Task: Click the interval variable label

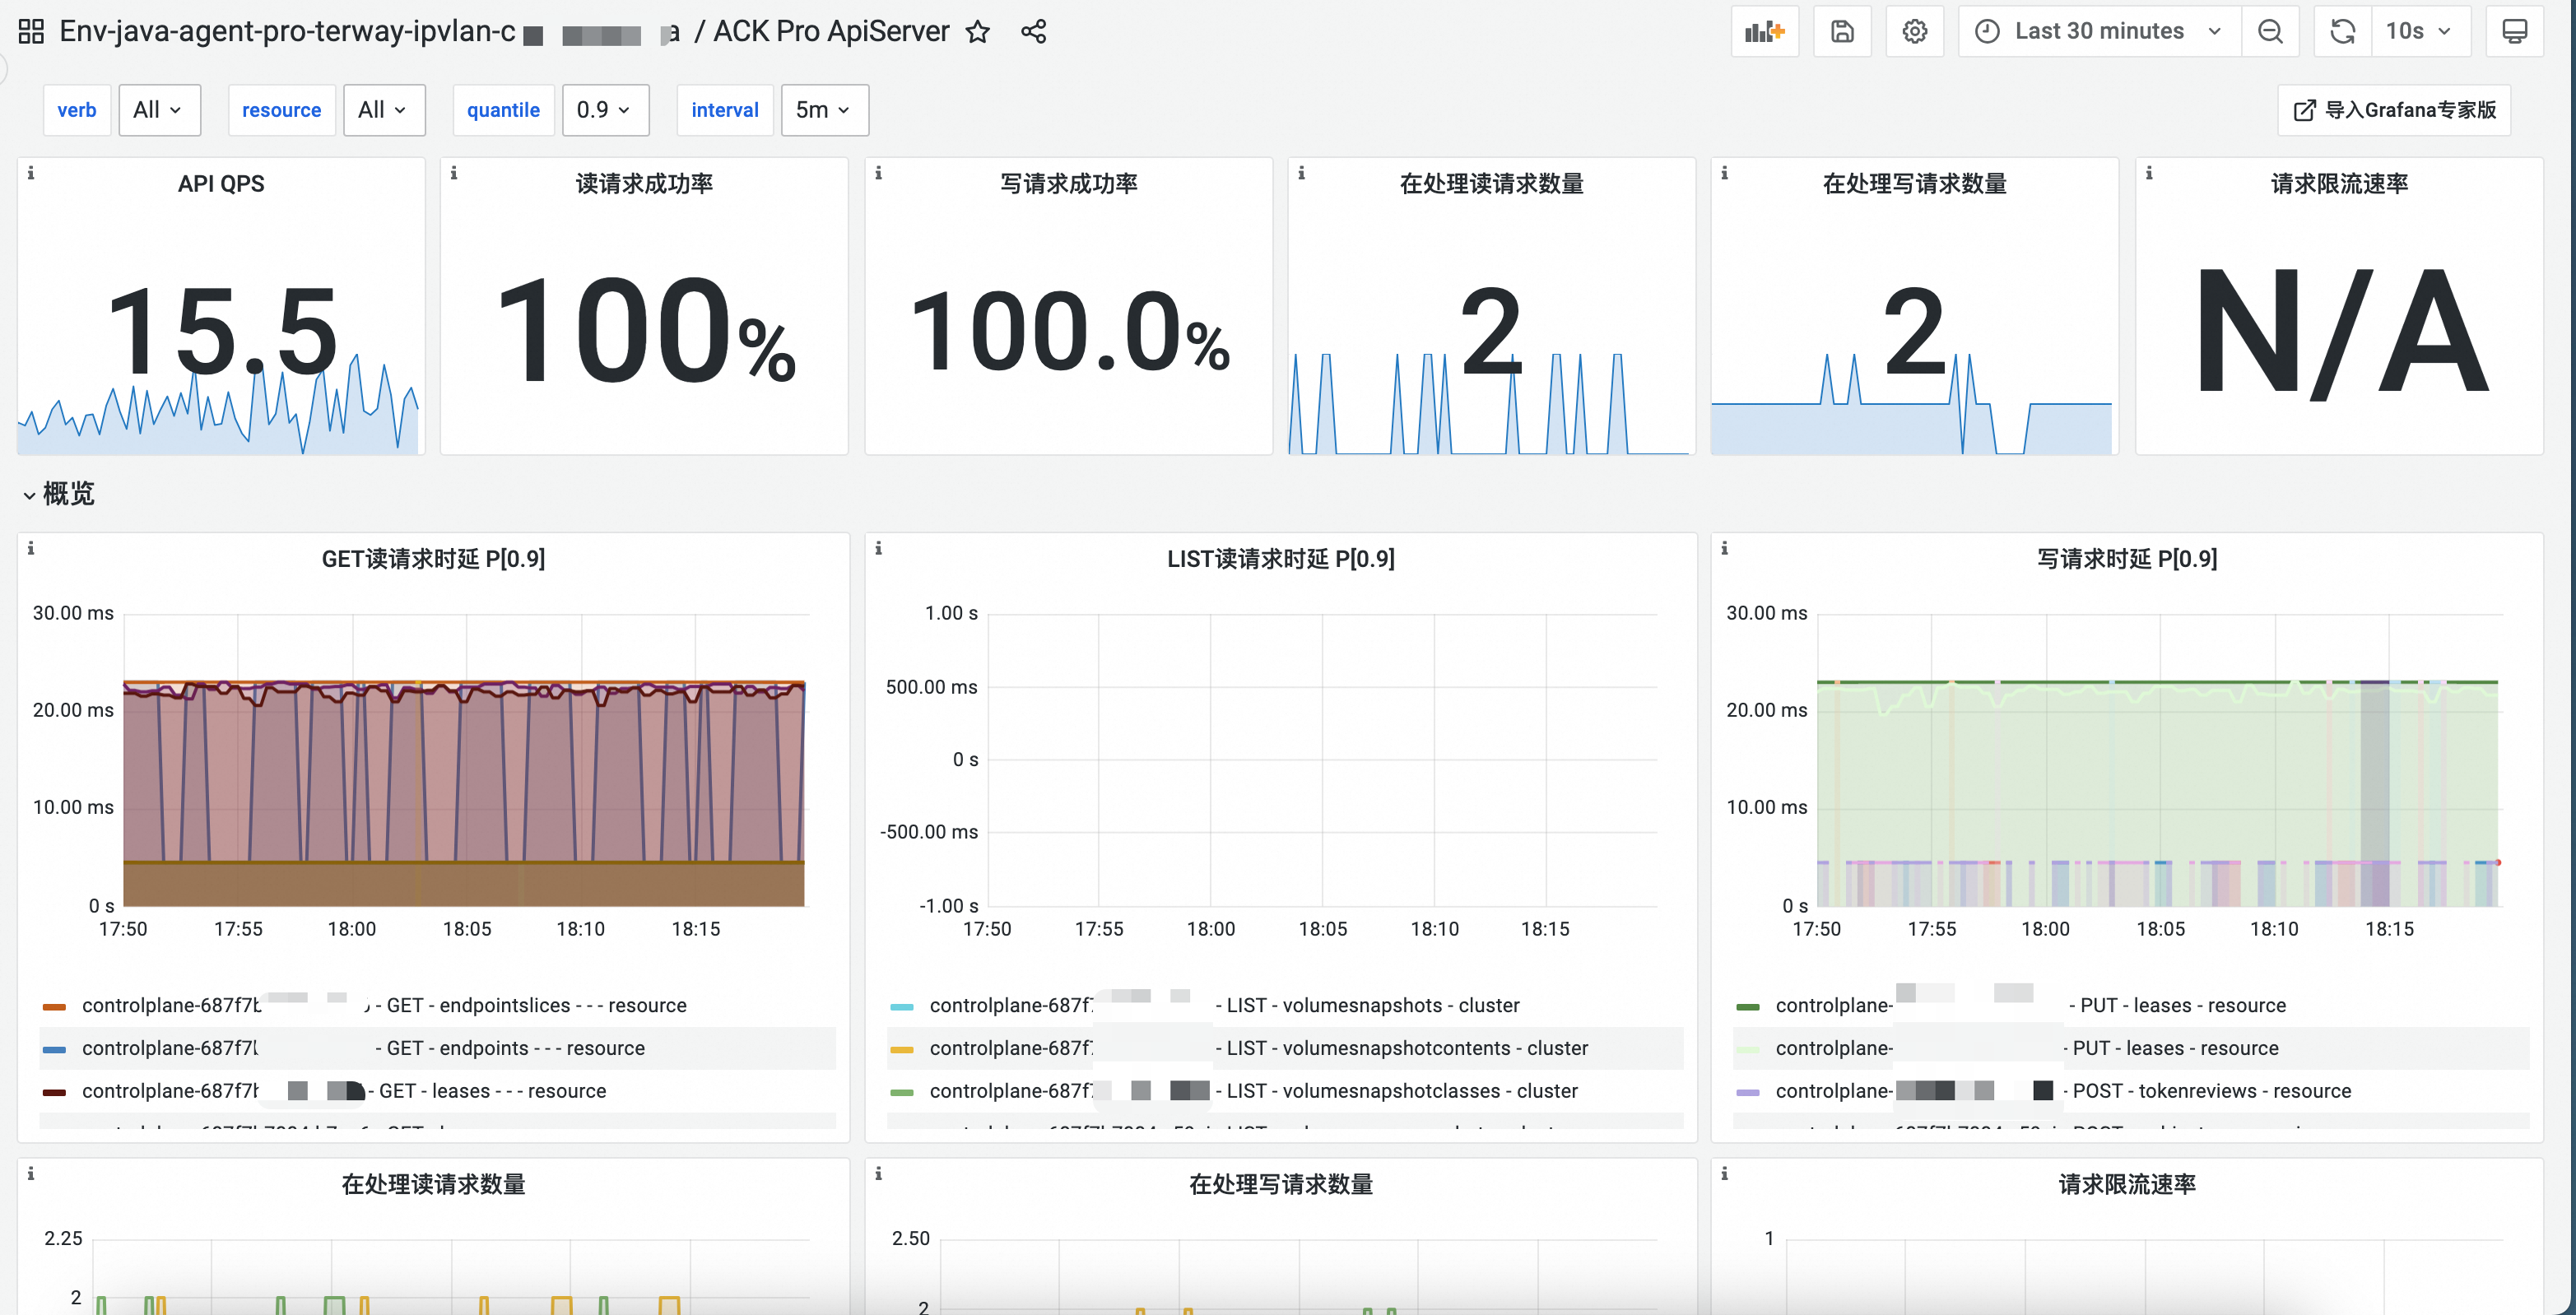Action: (725, 110)
